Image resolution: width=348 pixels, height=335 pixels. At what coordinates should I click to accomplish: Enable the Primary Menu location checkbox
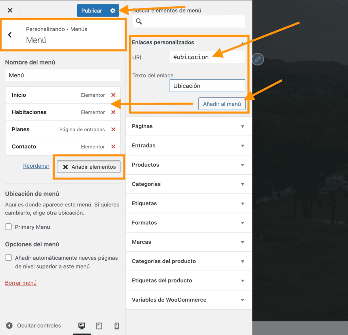click(x=8, y=227)
